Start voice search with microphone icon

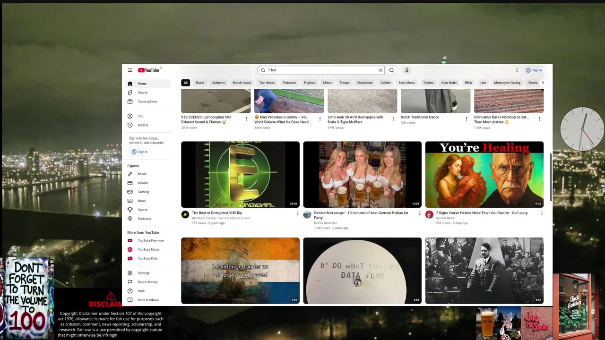click(406, 70)
